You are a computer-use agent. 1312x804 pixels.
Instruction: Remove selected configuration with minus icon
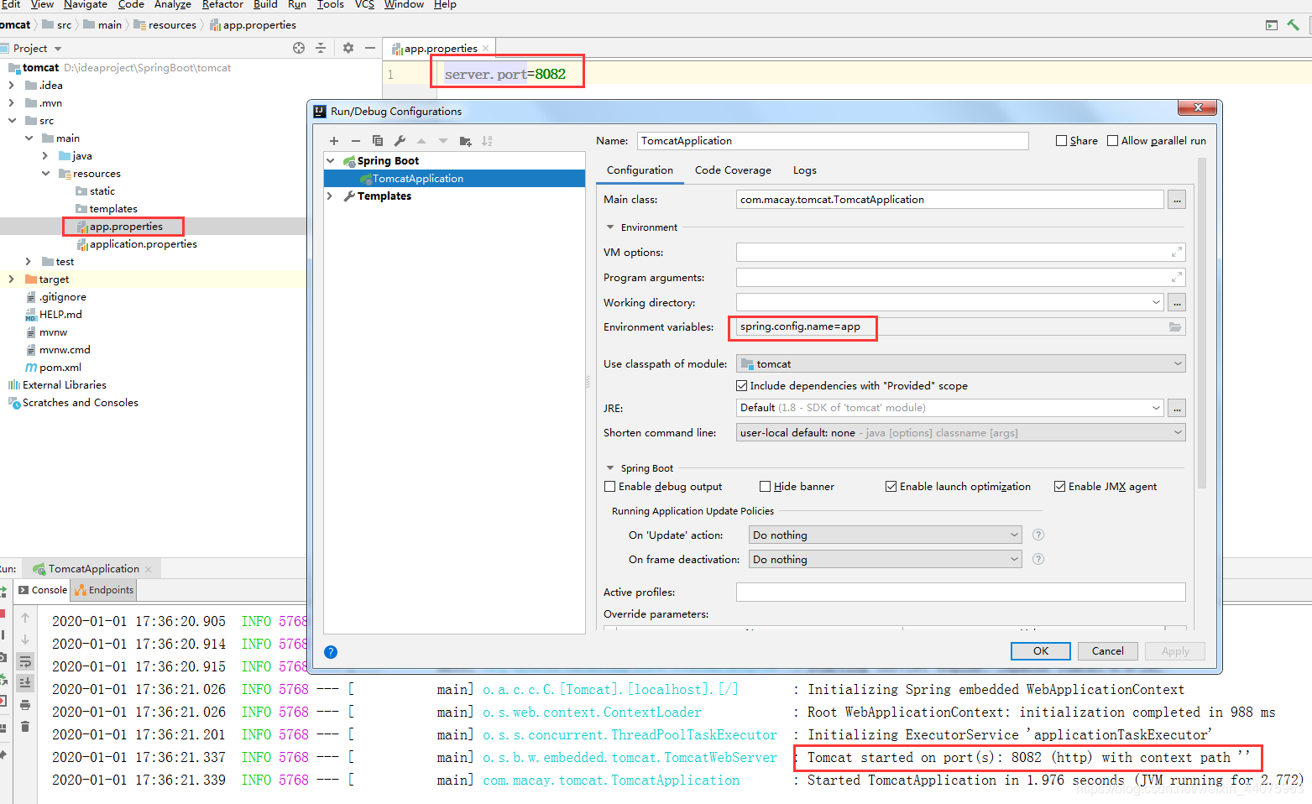click(356, 141)
